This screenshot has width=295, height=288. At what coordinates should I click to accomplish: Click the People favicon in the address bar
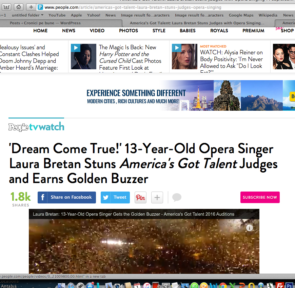coord(40,7)
